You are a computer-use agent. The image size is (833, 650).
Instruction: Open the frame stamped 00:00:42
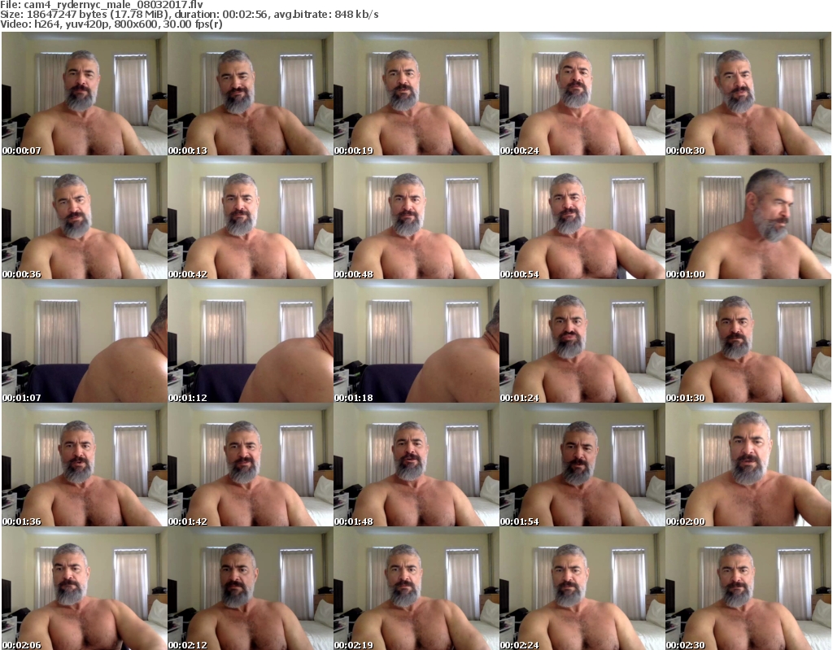251,217
